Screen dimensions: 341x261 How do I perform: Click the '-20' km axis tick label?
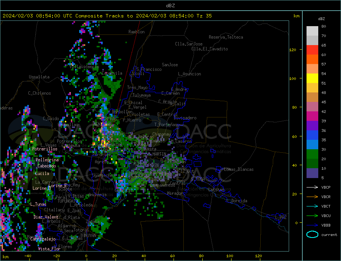click(56, 256)
